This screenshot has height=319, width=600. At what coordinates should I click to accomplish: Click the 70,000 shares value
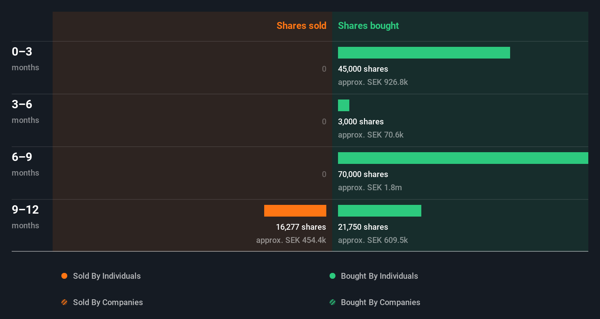363,174
